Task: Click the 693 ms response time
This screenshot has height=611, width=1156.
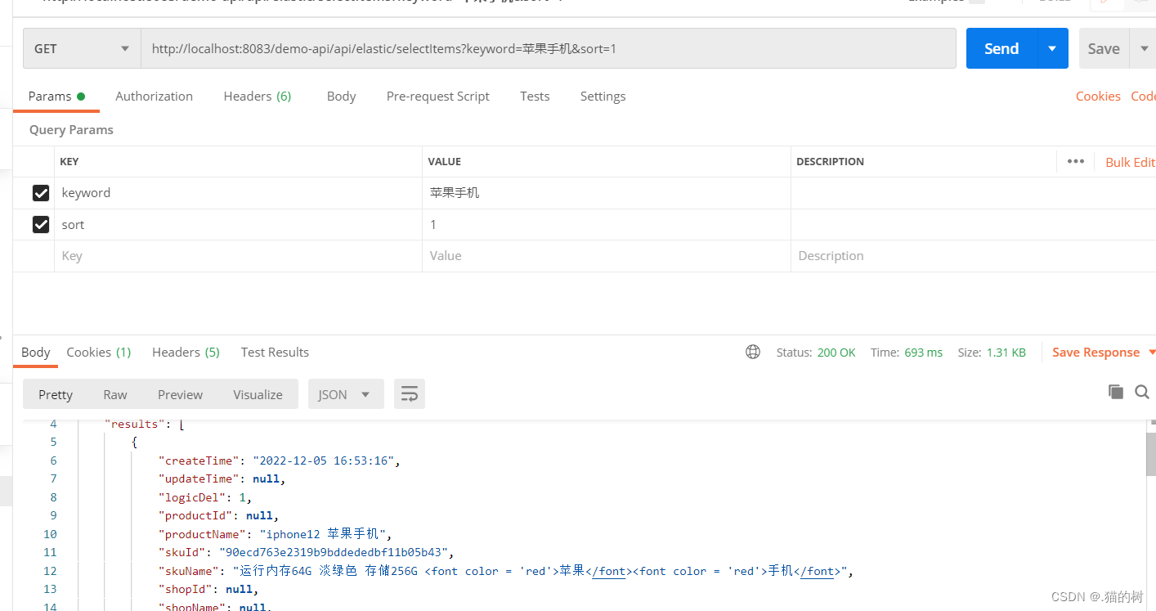Action: pos(923,353)
